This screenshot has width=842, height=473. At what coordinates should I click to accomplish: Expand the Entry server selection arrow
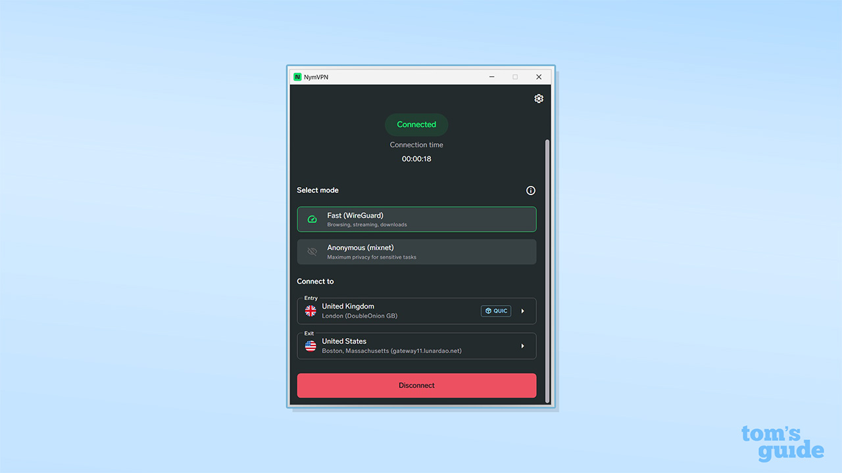pyautogui.click(x=523, y=311)
